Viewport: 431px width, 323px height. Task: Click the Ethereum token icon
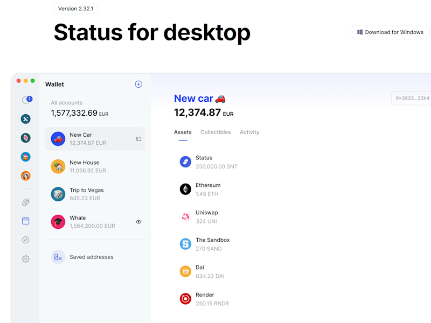pyautogui.click(x=185, y=189)
